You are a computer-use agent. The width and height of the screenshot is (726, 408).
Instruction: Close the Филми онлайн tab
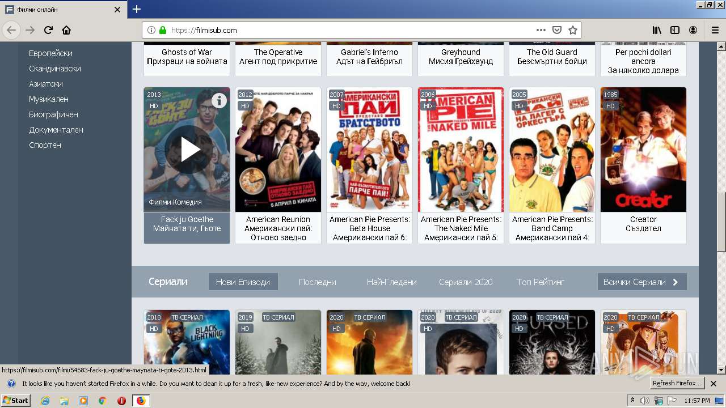click(x=117, y=10)
